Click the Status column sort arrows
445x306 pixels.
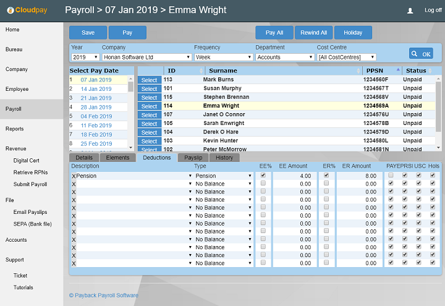click(431, 71)
